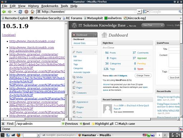Open the File menu

pos(5,6)
